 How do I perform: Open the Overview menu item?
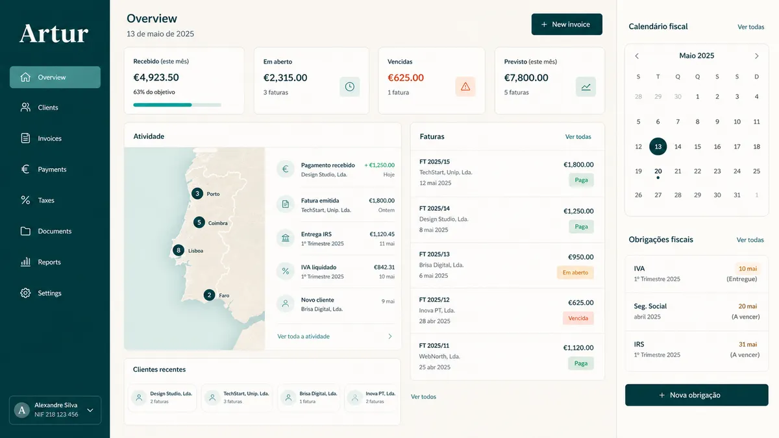coord(55,77)
